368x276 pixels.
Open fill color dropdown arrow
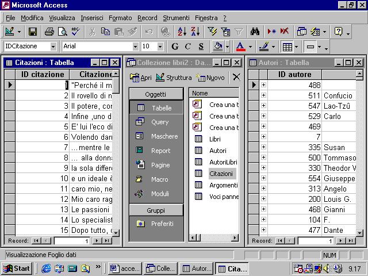pyautogui.click(x=227, y=47)
